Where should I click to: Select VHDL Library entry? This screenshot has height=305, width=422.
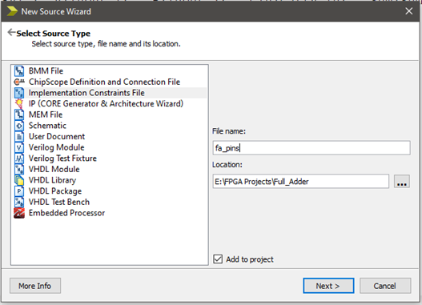[53, 180]
